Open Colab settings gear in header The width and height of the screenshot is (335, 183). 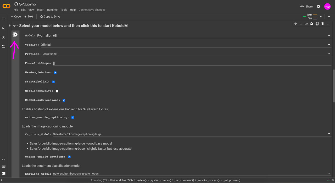pyautogui.click(x=319, y=7)
